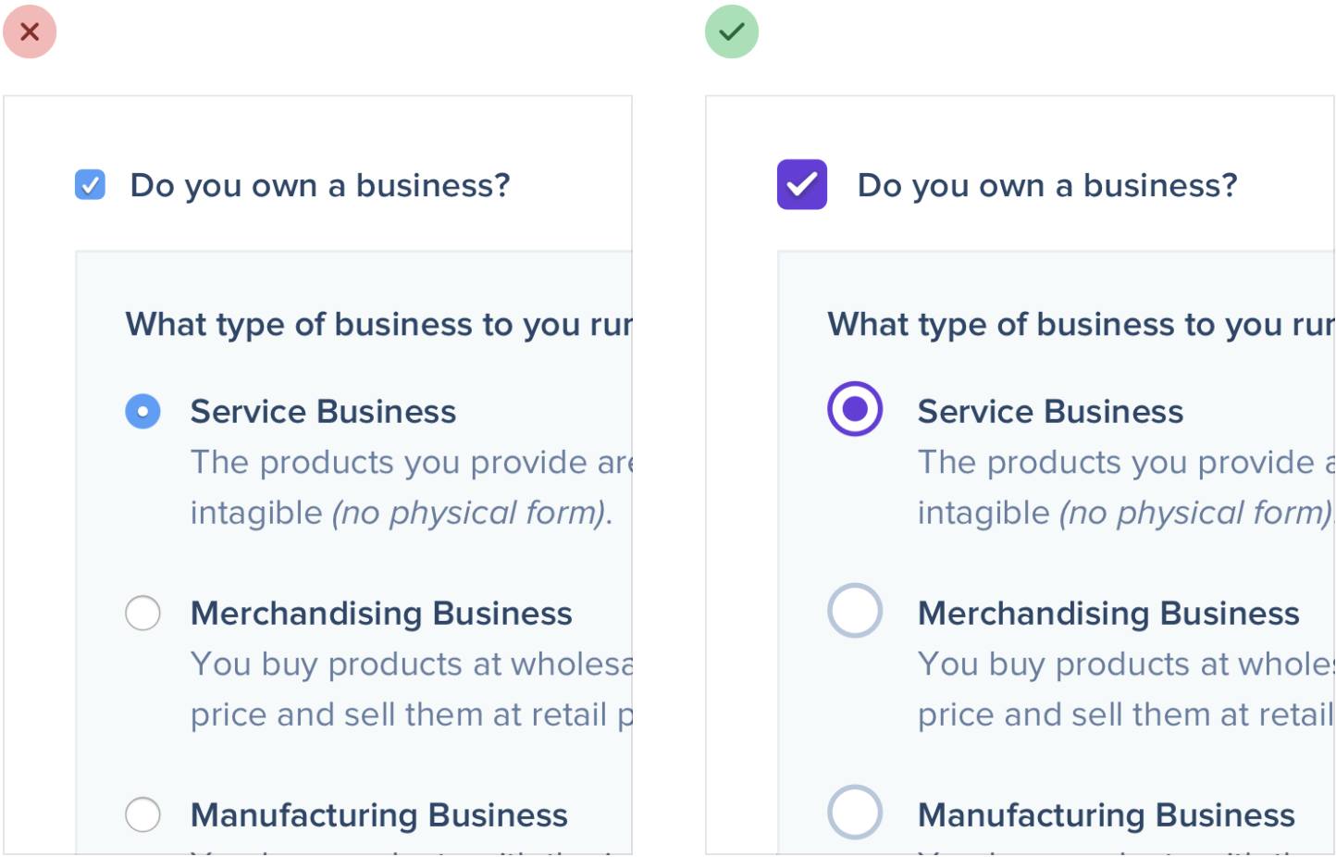
Task: Select the small blue Service Business radio
Action: (142, 411)
